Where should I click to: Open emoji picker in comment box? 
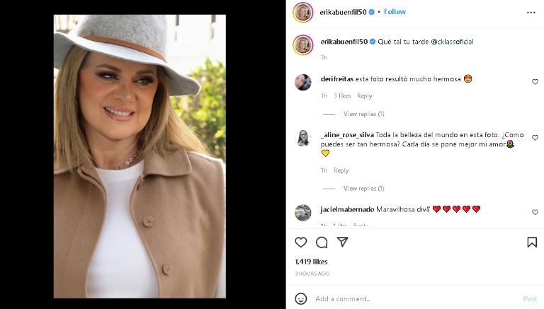301,298
